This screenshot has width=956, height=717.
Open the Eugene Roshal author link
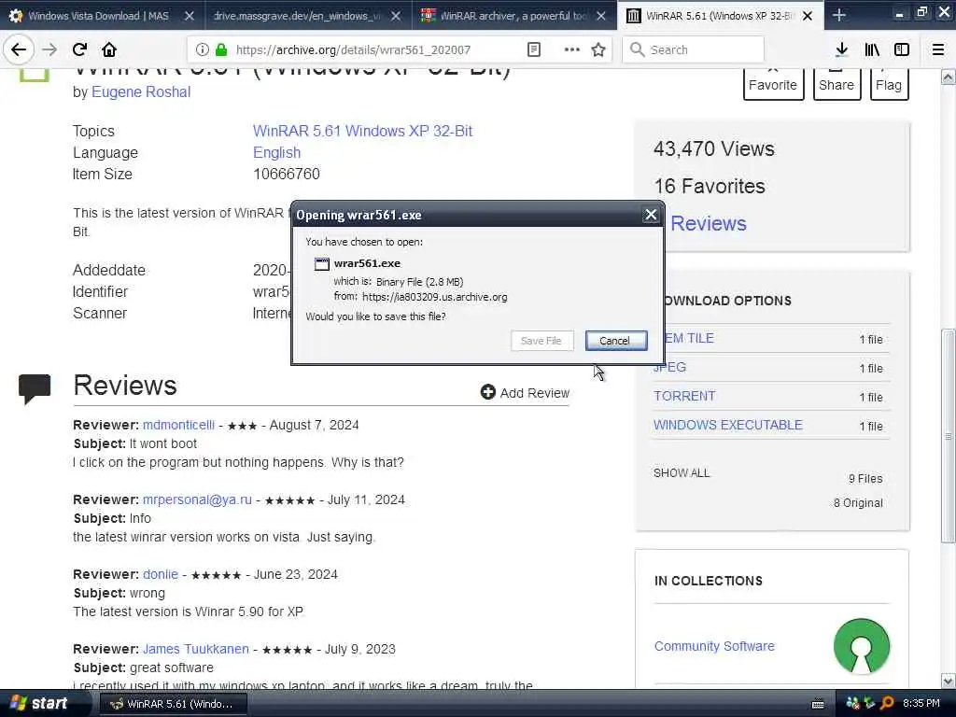(x=141, y=92)
